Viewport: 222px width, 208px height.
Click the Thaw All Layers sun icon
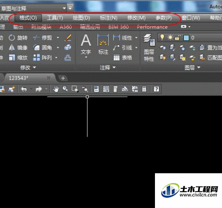(182, 57)
